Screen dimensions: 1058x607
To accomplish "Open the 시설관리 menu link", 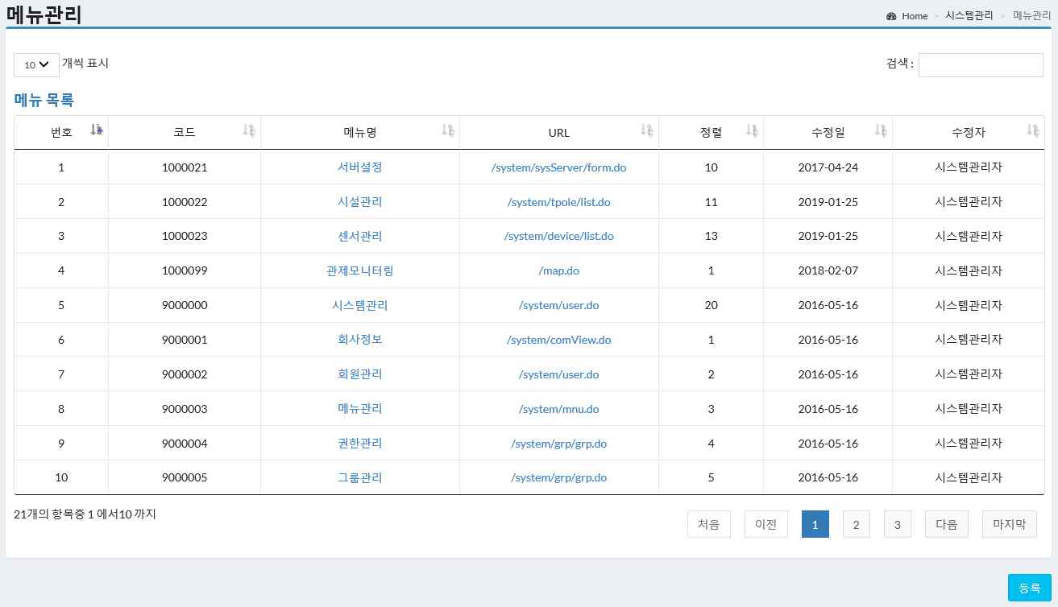I will pyautogui.click(x=360, y=202).
